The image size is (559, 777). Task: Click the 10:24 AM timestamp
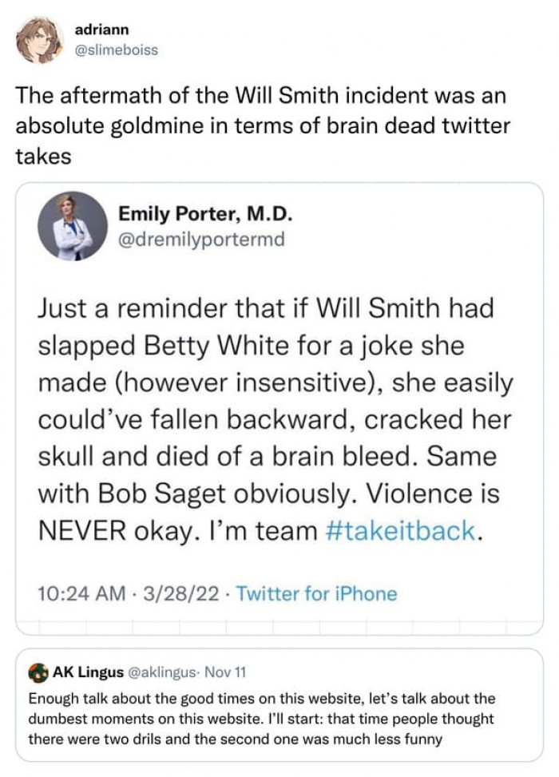pos(81,593)
